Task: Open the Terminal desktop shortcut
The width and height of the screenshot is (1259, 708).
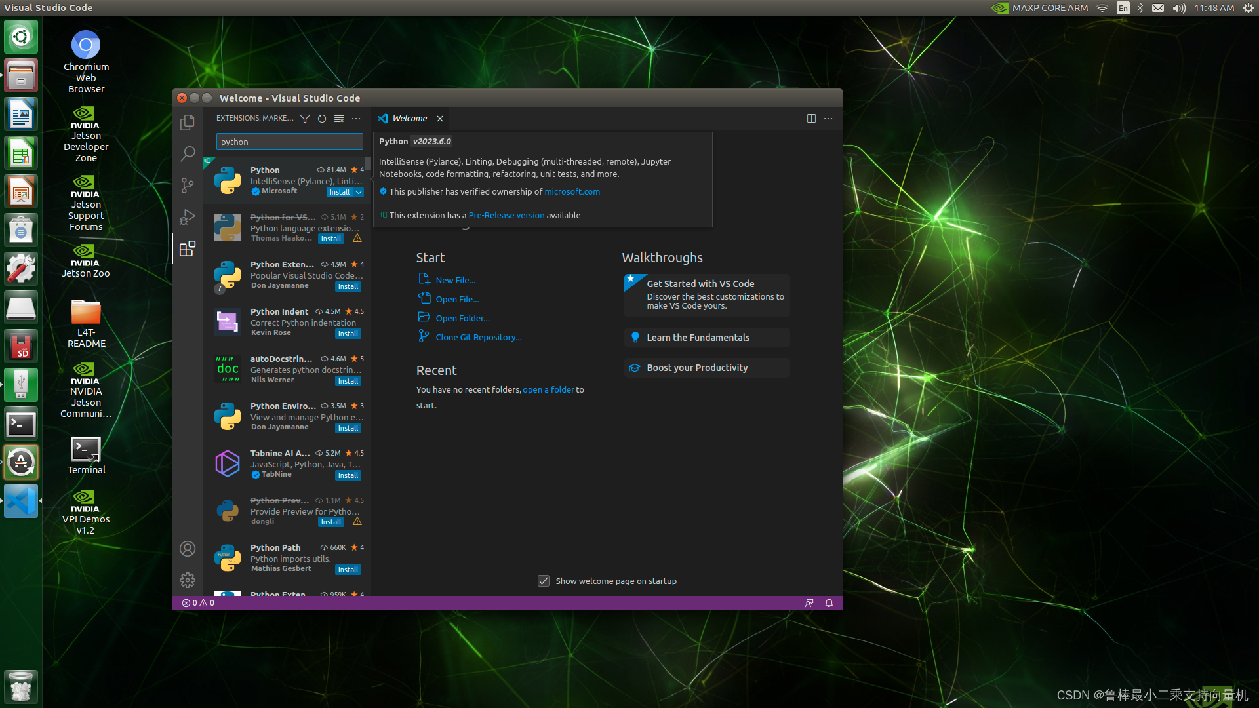Action: pos(86,456)
